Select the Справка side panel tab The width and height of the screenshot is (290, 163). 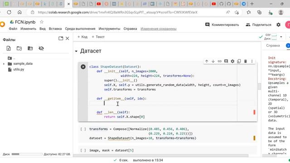[273, 45]
